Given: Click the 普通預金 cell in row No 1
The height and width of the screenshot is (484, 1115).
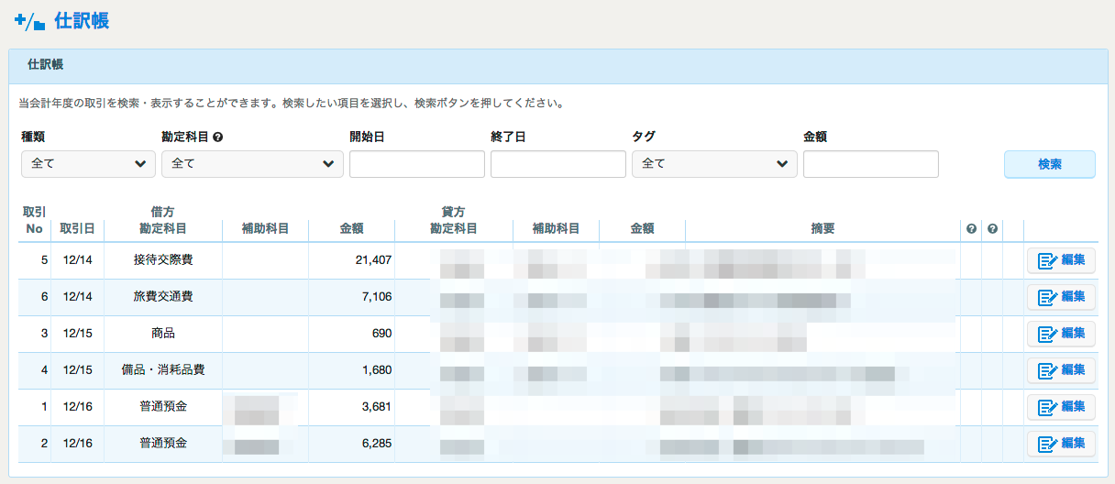Looking at the screenshot, I should click(x=163, y=407).
